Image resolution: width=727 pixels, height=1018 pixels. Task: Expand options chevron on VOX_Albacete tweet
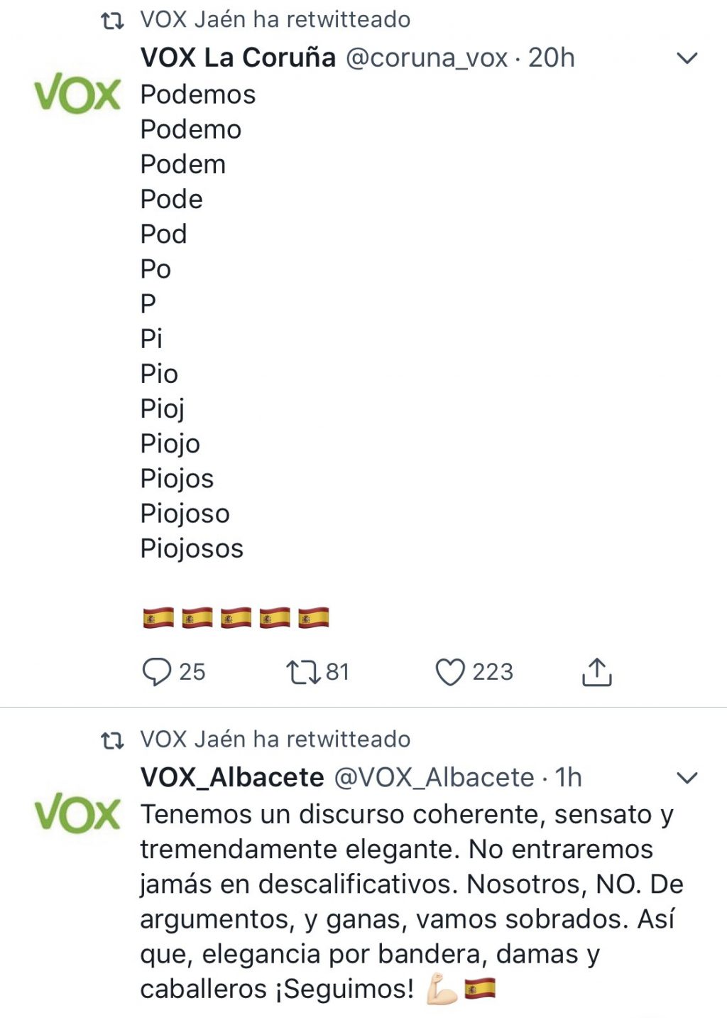coord(687,778)
